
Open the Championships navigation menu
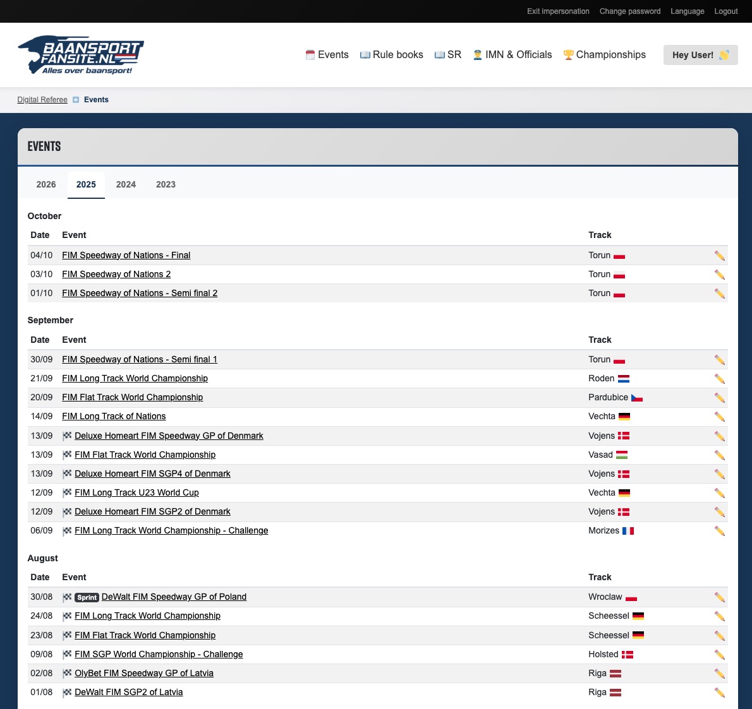[604, 55]
